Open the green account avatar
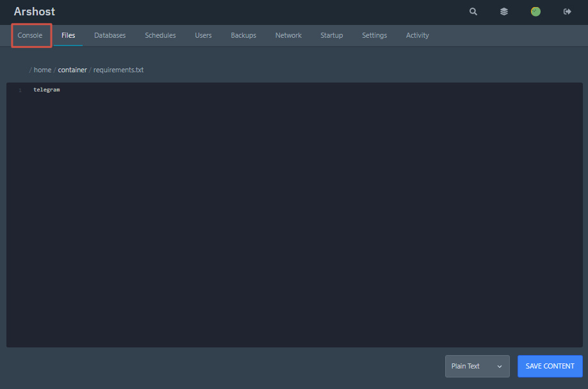The height and width of the screenshot is (389, 588). (x=535, y=12)
